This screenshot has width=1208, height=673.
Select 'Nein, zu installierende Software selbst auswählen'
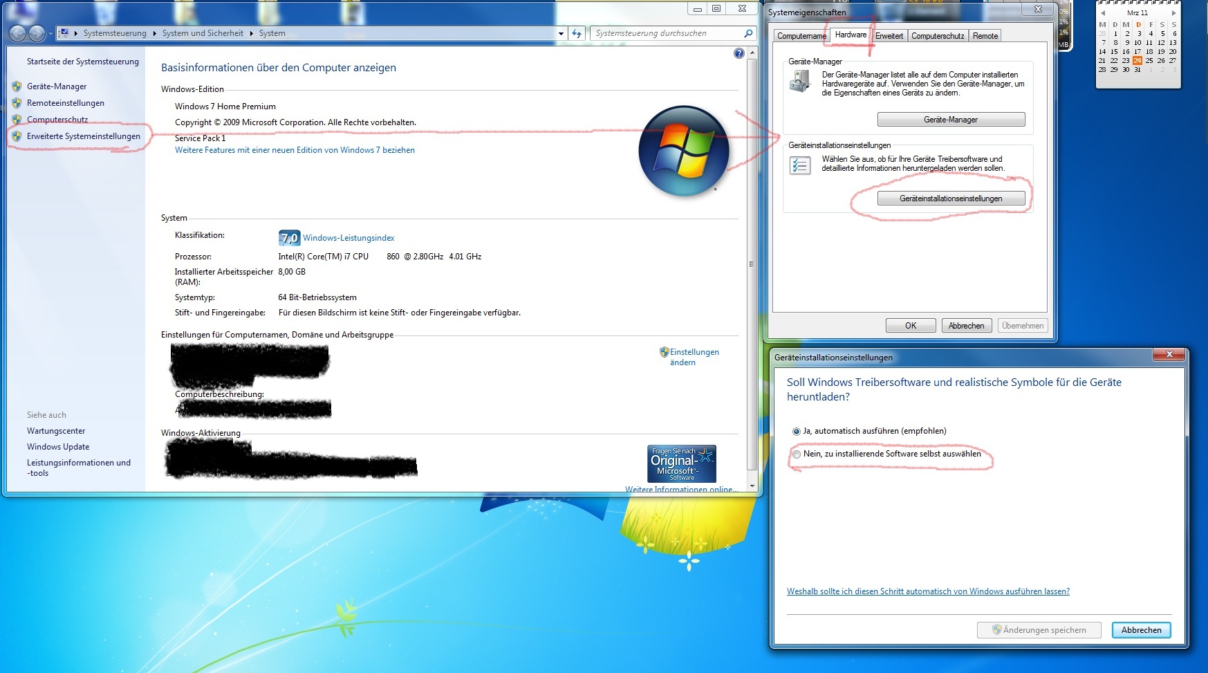[x=797, y=454]
